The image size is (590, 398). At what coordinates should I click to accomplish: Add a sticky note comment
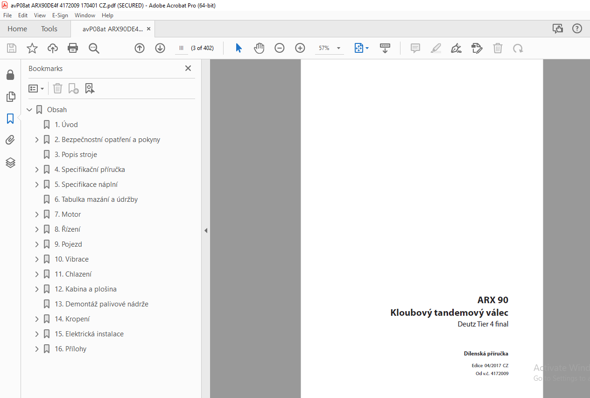tap(415, 48)
